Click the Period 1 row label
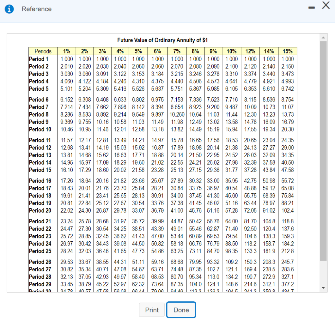The image size is (335, 320). click(39, 59)
